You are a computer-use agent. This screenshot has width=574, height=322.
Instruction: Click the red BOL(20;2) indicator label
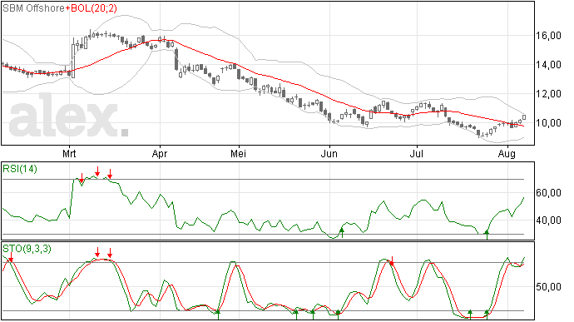point(93,8)
